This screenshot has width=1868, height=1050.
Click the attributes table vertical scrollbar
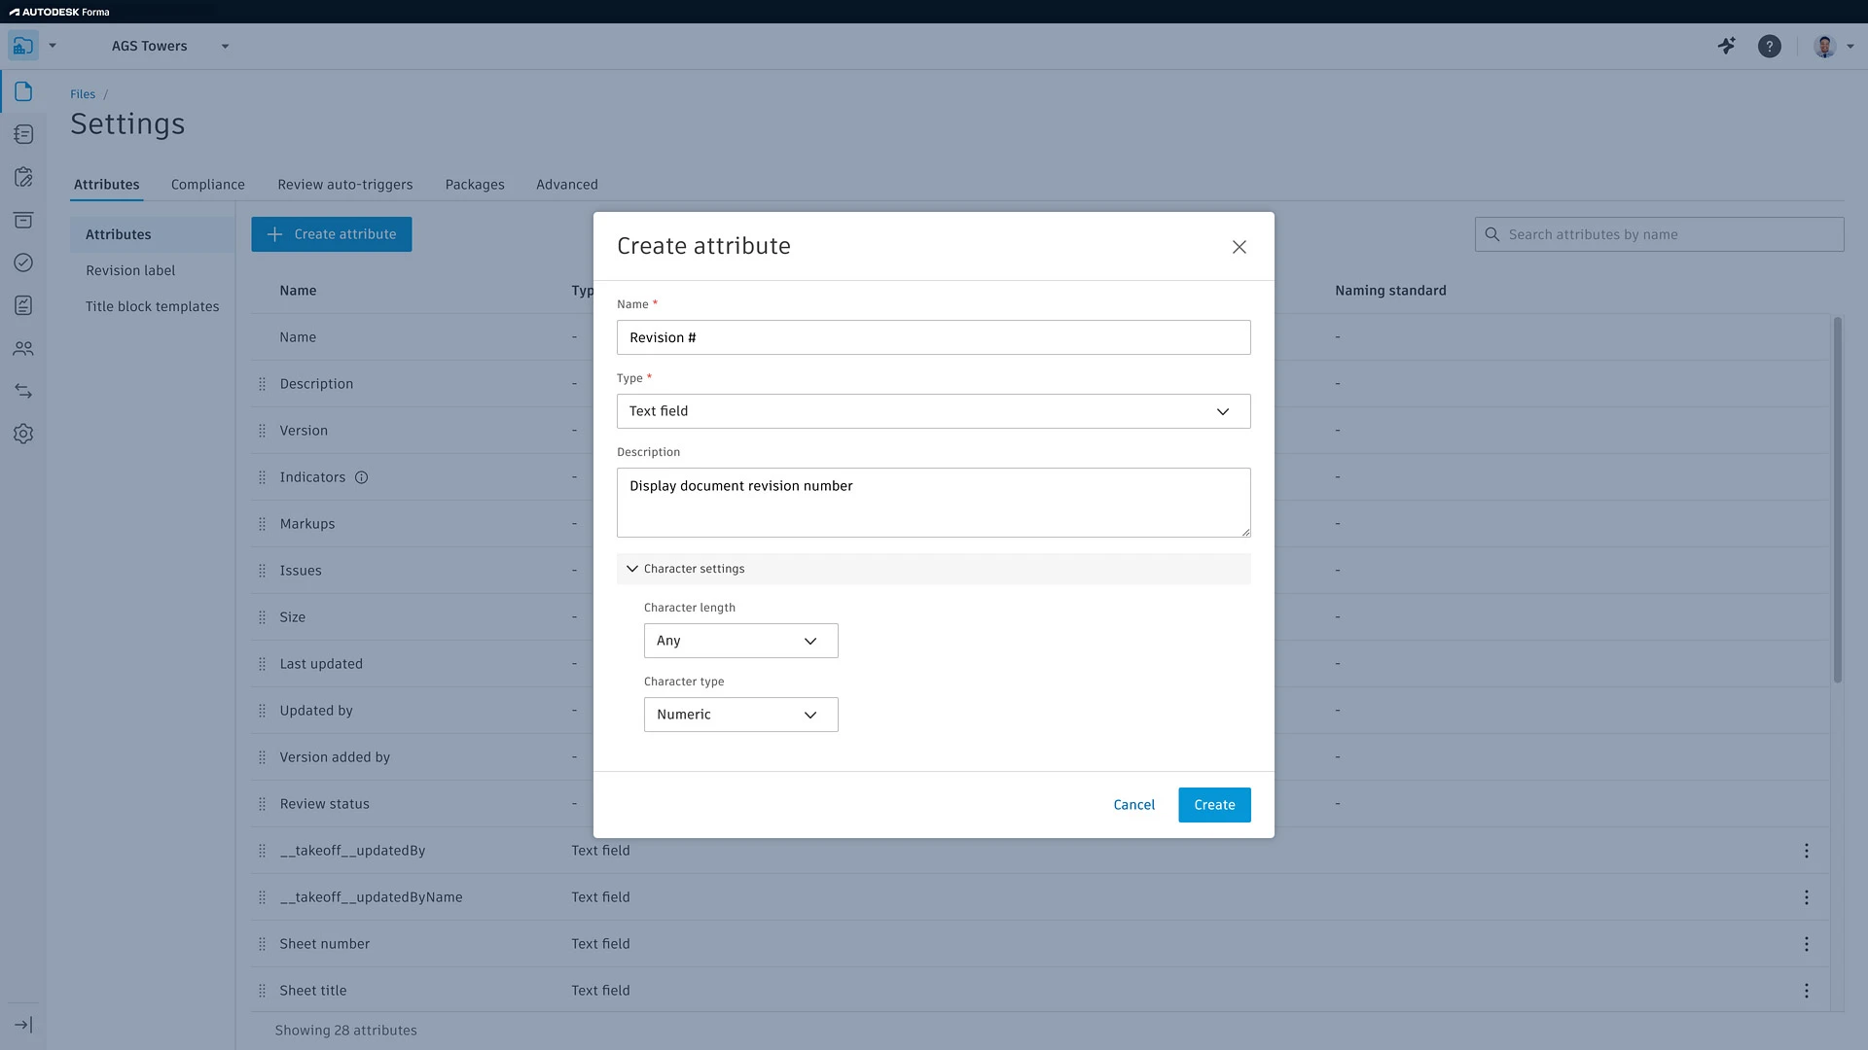(1838, 500)
